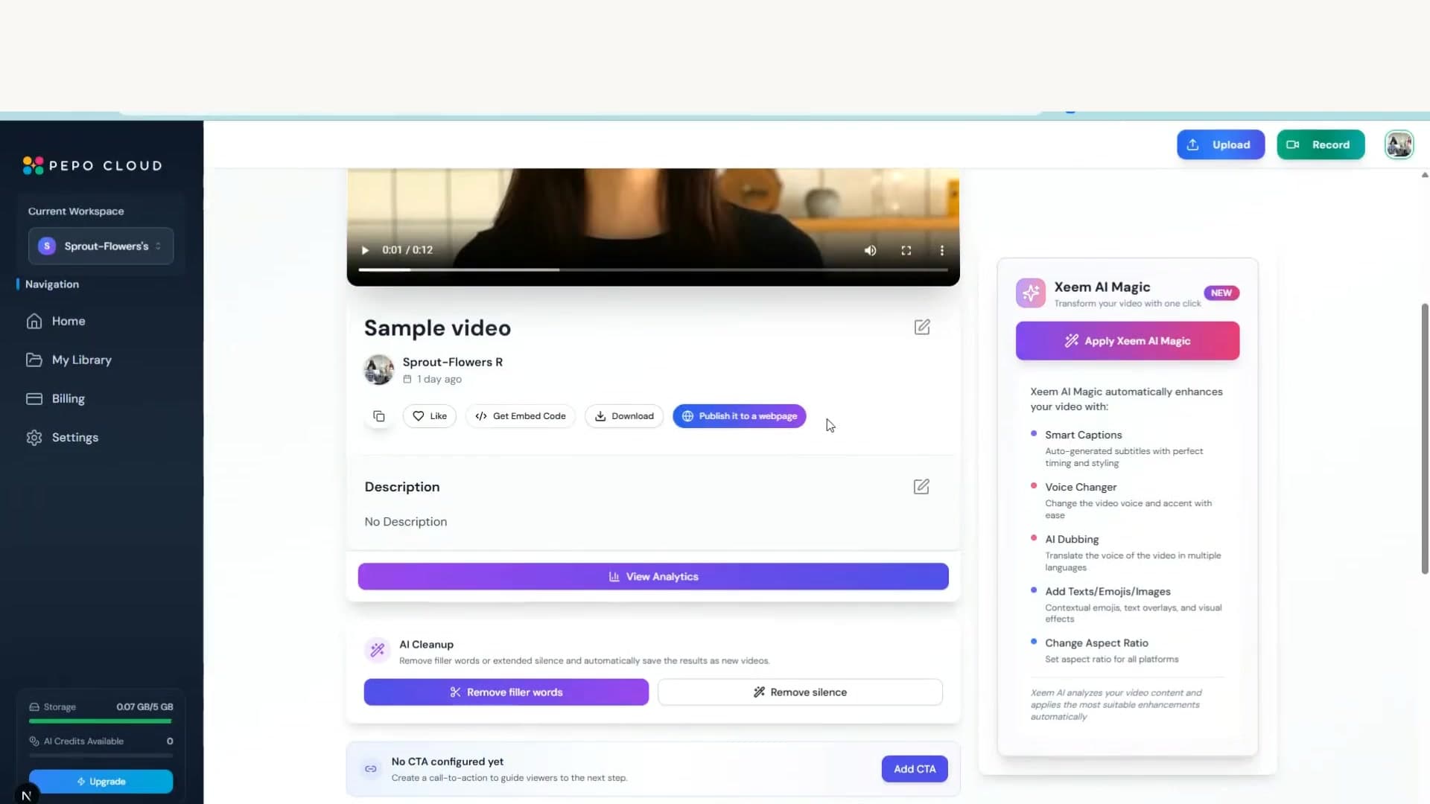This screenshot has width=1430, height=804.
Task: Start a new recording
Action: 1321,144
